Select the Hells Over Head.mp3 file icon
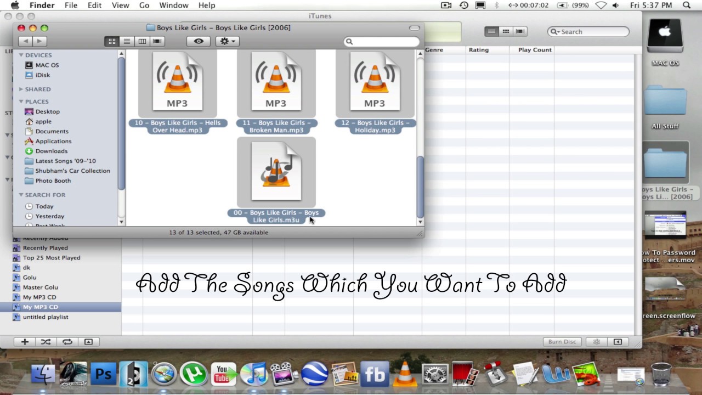Image resolution: width=702 pixels, height=395 pixels. click(177, 82)
